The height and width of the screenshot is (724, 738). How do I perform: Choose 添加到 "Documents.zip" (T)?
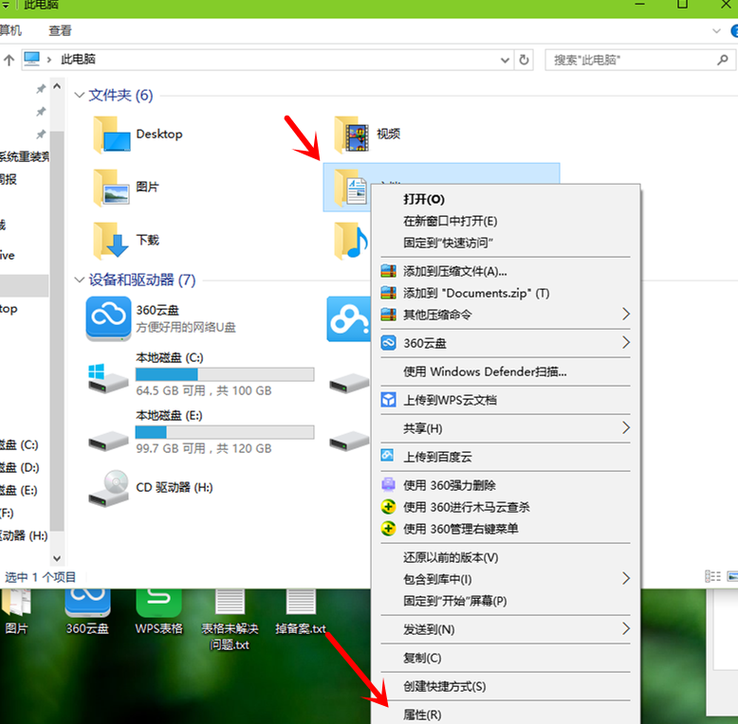[x=505, y=293]
